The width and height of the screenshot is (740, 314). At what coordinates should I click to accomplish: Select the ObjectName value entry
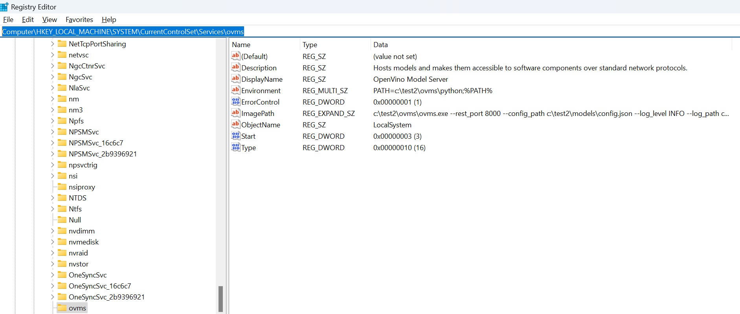pos(261,125)
